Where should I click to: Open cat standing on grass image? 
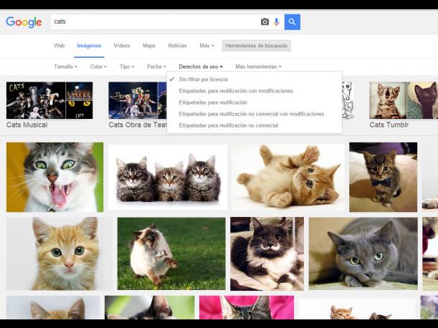click(171, 254)
